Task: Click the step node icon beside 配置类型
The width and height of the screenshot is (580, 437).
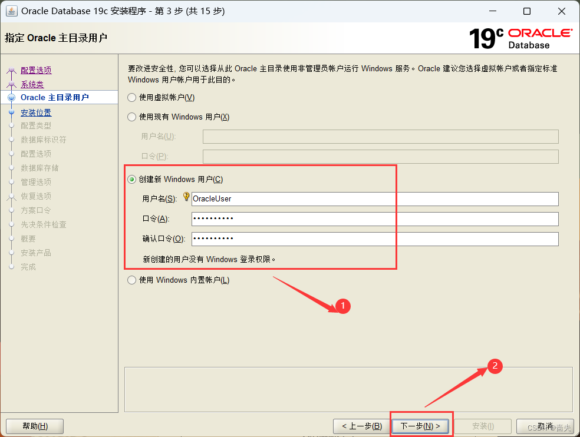Action: tap(13, 126)
